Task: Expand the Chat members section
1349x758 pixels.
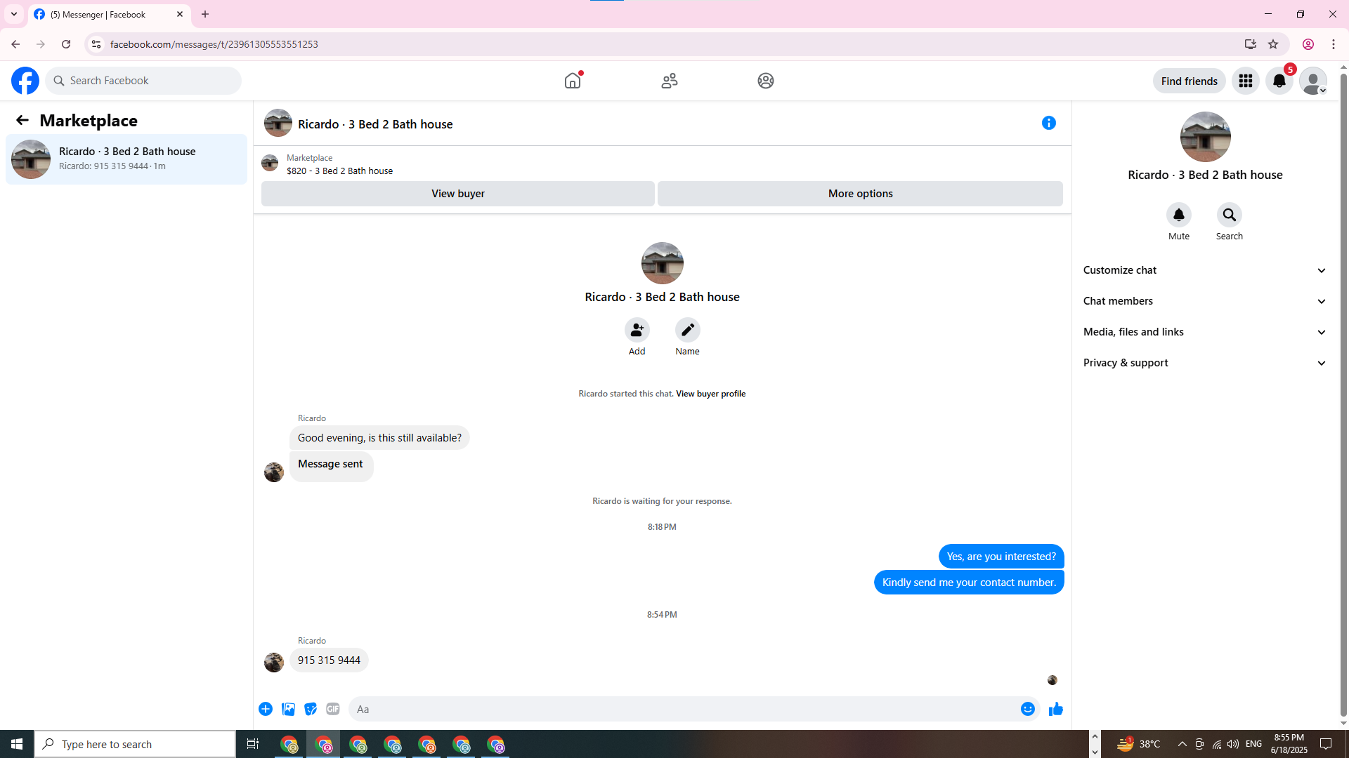Action: pos(1205,301)
